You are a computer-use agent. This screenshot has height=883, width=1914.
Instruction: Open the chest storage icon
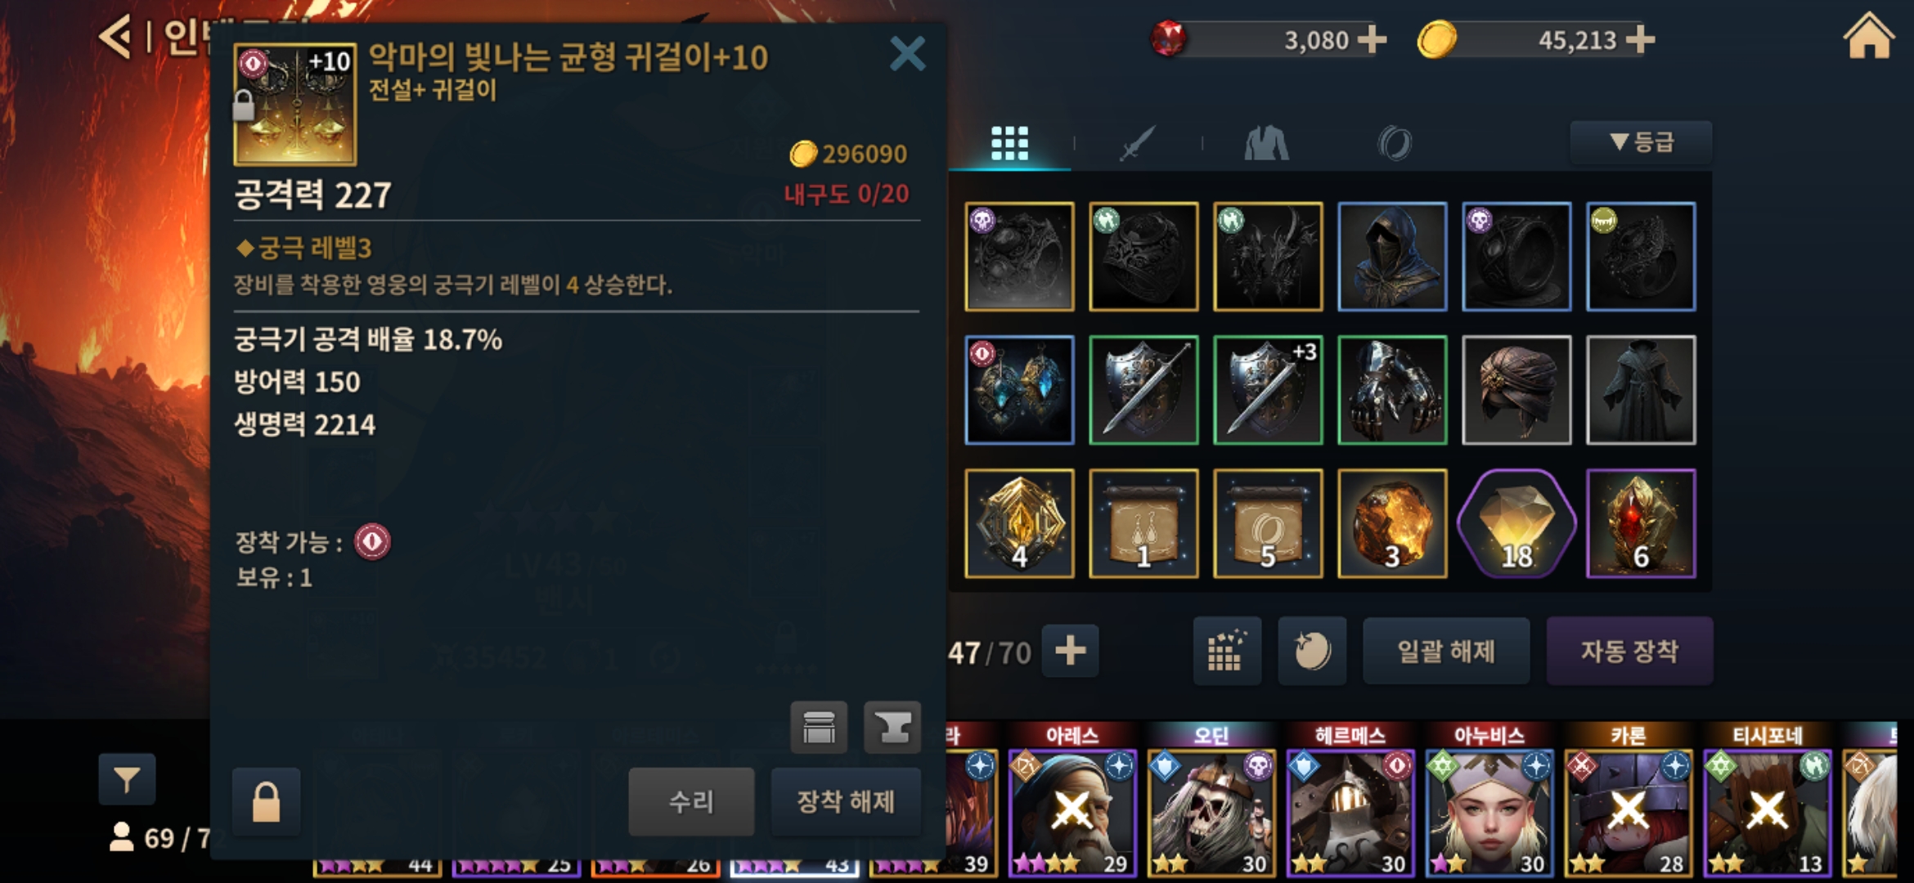819,727
